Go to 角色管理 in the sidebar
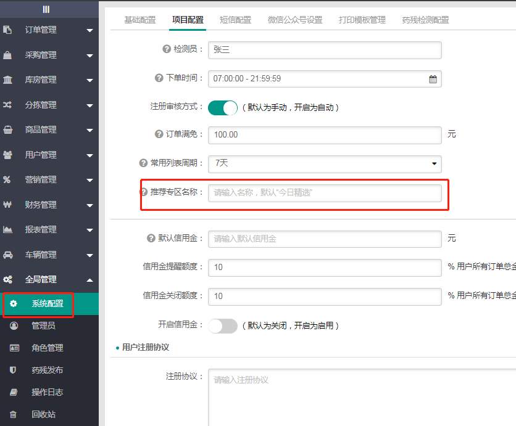Viewport: 516px width, 426px height. point(48,348)
